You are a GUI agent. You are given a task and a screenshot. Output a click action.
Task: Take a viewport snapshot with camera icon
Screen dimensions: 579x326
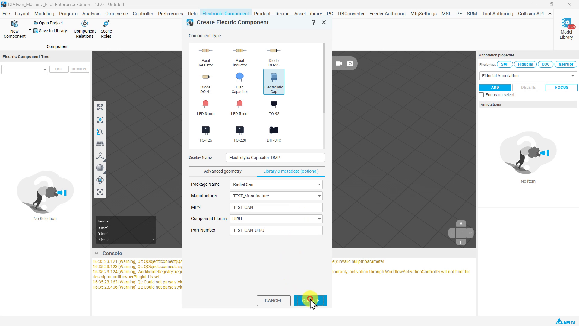tap(350, 64)
